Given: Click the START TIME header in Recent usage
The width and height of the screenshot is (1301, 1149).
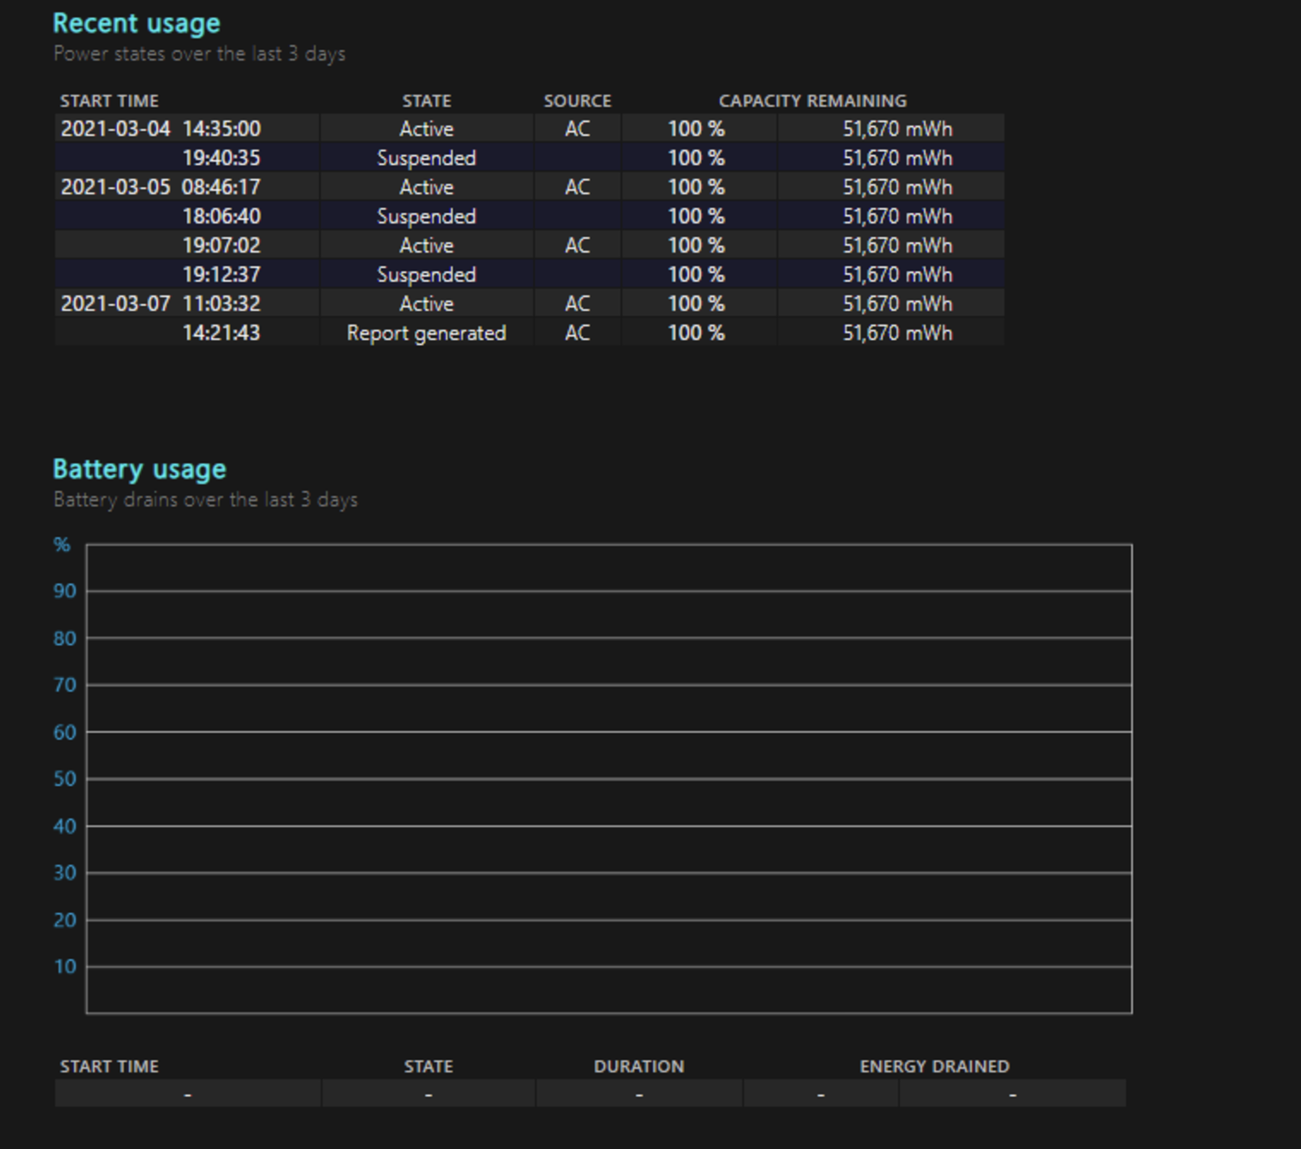Looking at the screenshot, I should pyautogui.click(x=109, y=101).
